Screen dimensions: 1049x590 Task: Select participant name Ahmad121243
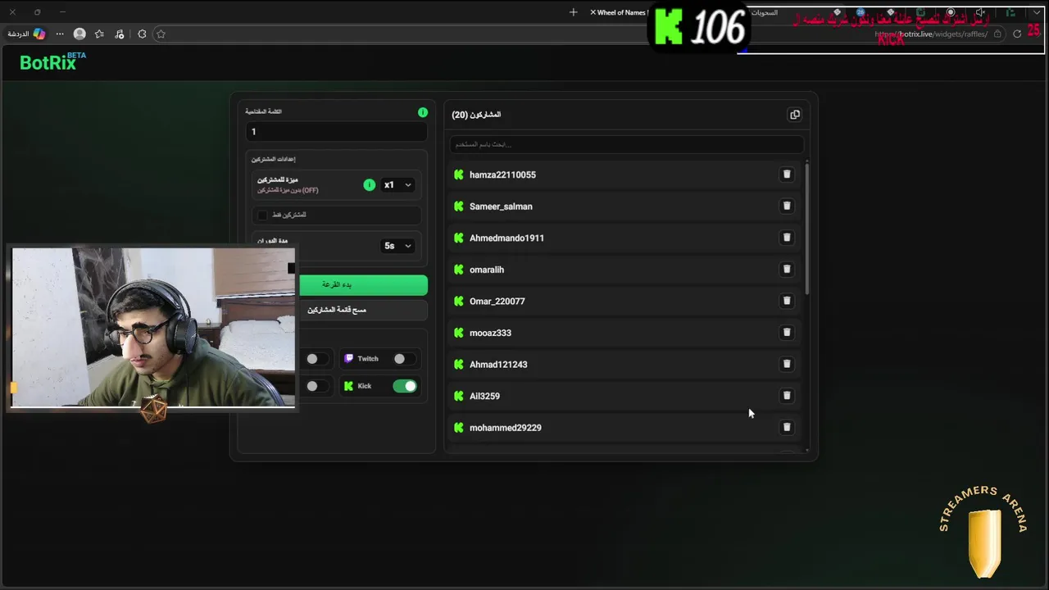498,364
